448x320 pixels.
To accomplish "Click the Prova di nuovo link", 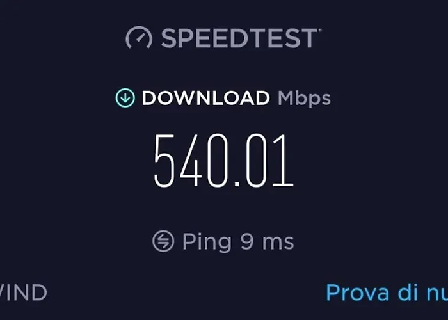I will click(x=387, y=292).
